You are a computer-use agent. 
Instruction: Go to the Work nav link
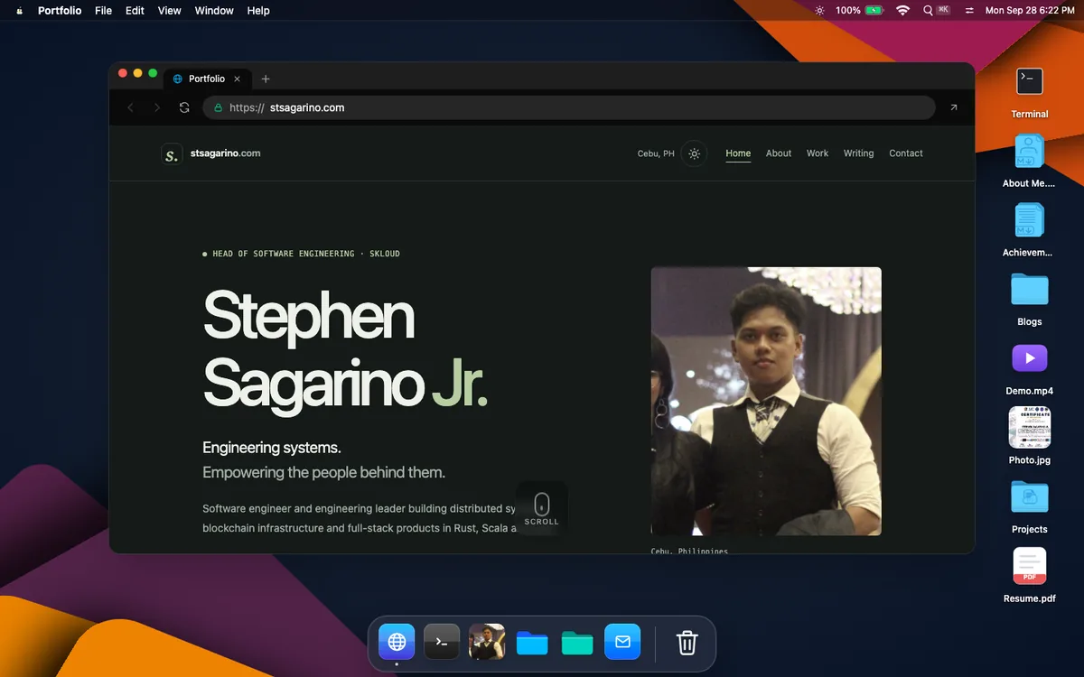818,153
